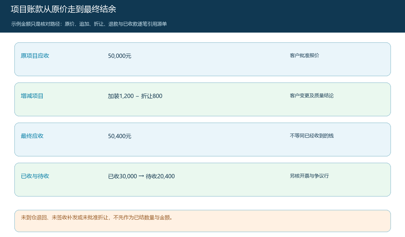Select the 50,400元 amount

click(120, 136)
